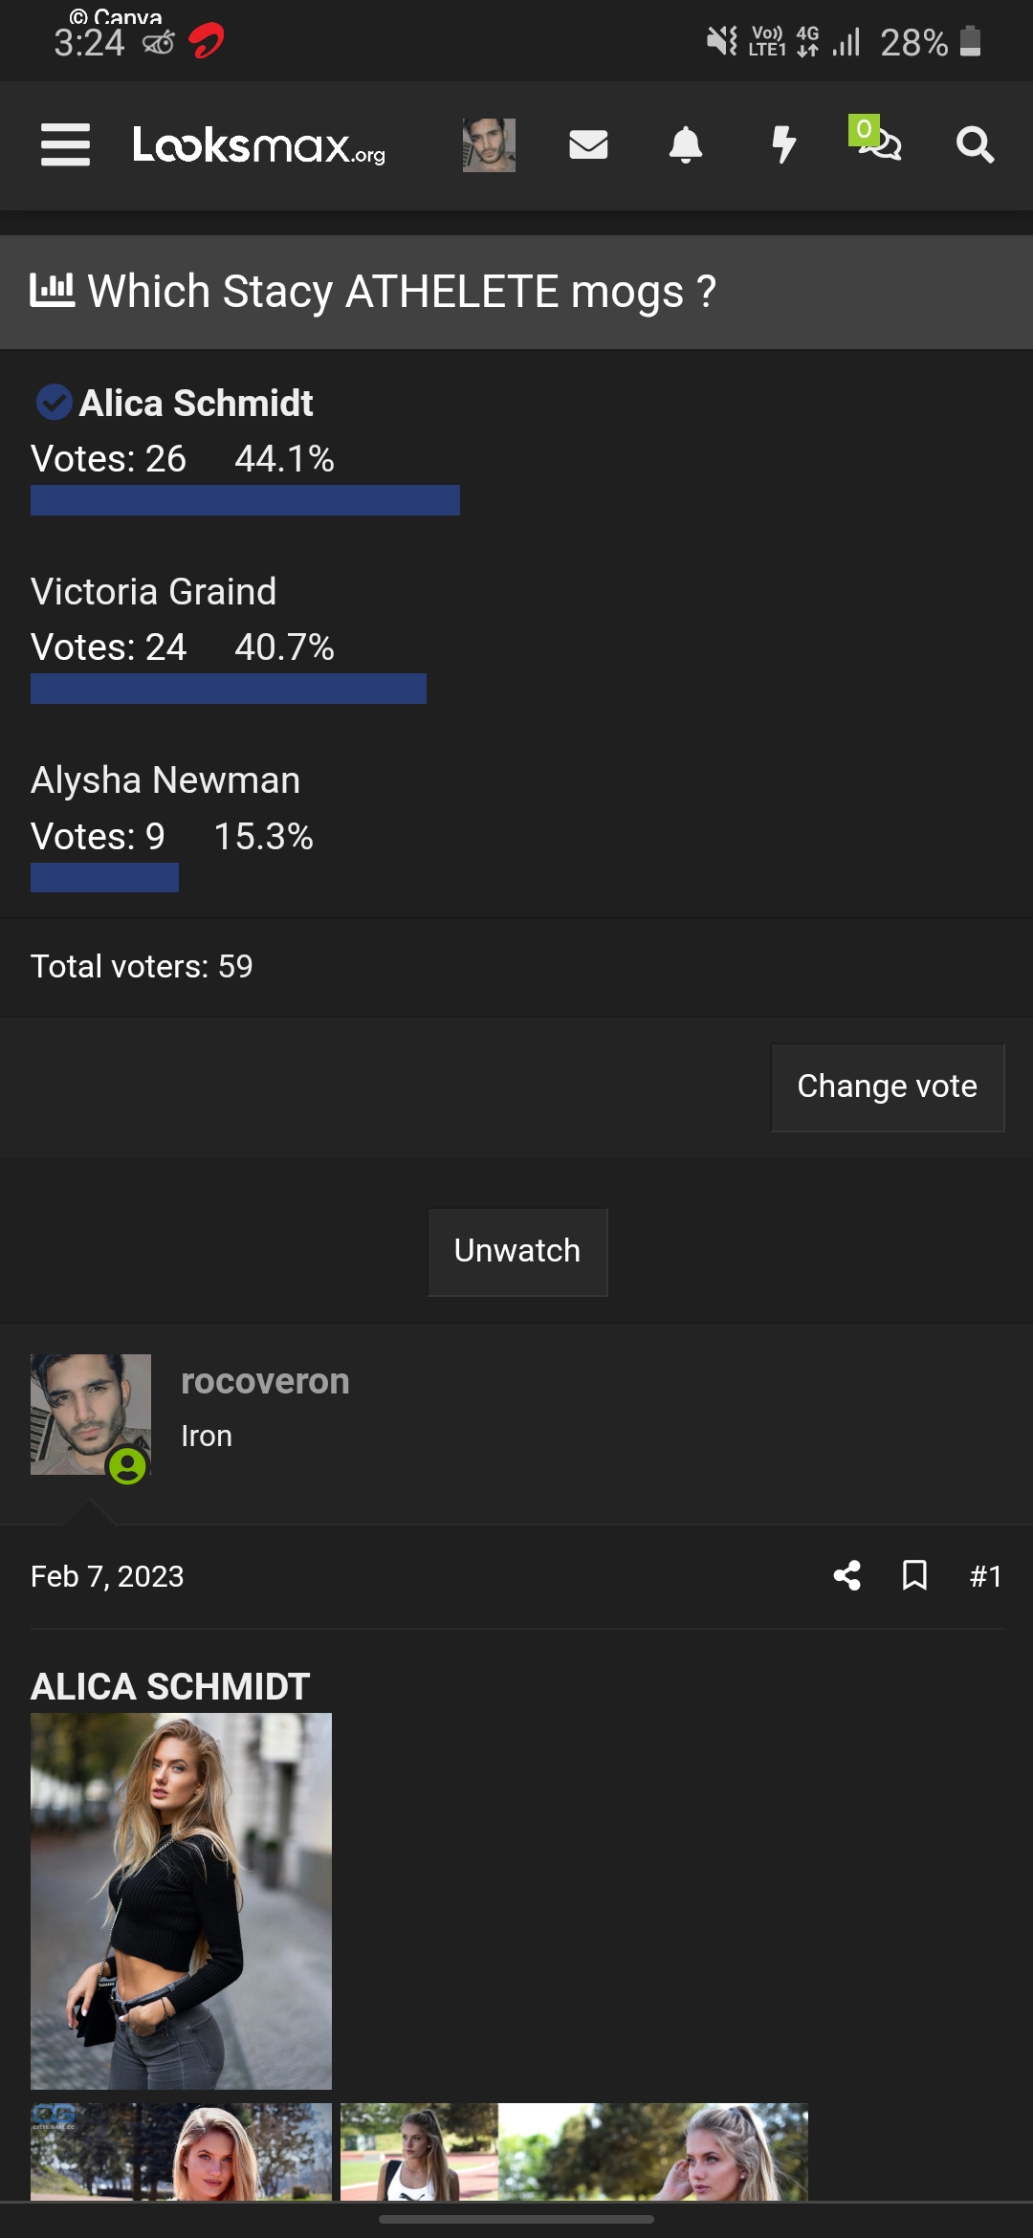Click the Change vote button
1033x2238 pixels.
click(888, 1086)
